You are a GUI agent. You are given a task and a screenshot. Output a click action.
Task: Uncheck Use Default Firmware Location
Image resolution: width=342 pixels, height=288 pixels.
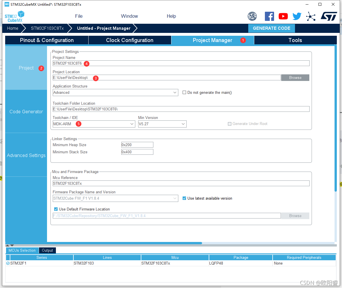56,209
